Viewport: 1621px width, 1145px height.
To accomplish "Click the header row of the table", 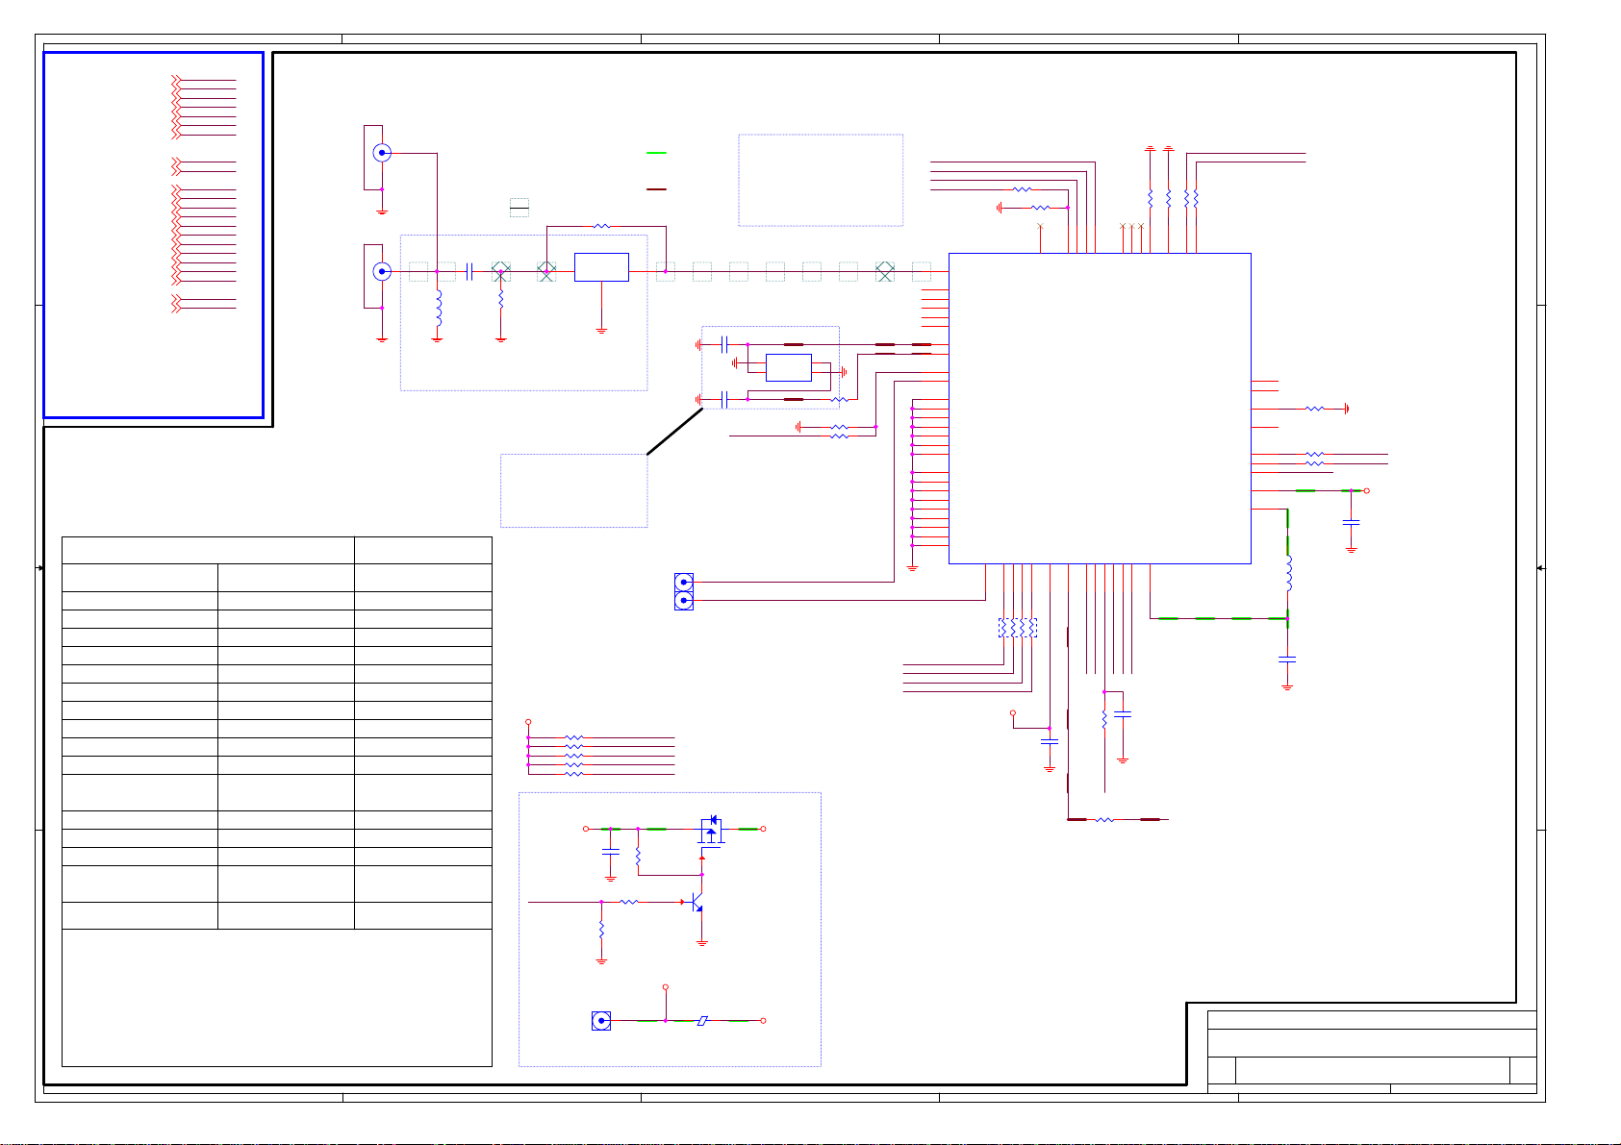I will (x=277, y=550).
